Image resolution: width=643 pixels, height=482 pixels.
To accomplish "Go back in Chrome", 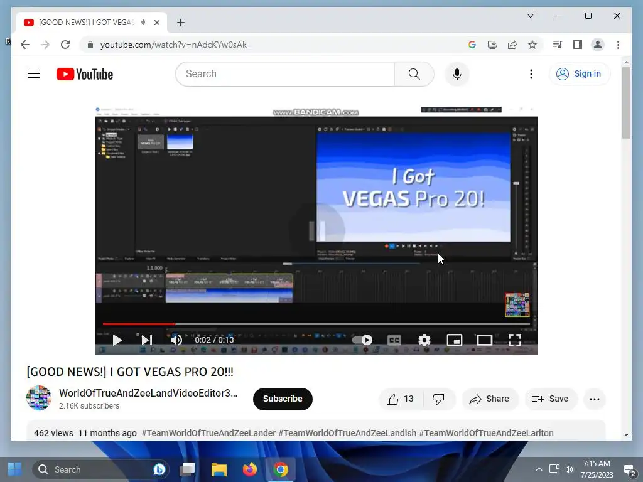I will (25, 45).
